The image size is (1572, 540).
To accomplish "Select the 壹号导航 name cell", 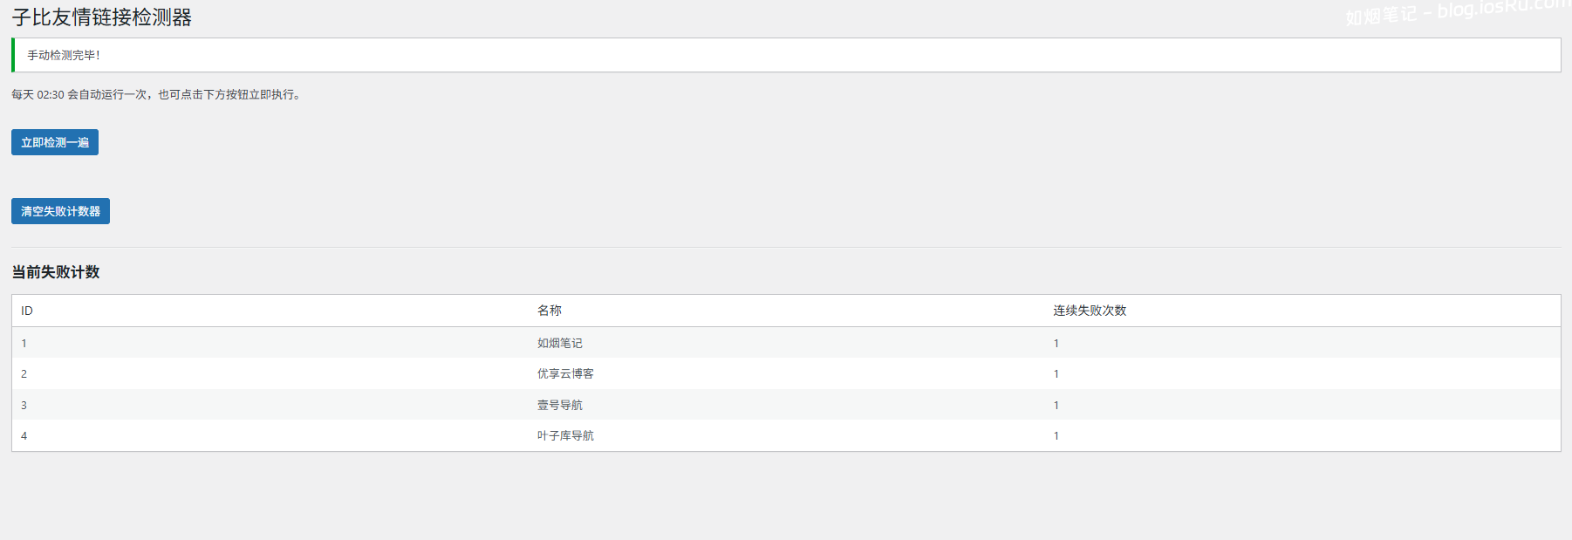I will point(560,405).
